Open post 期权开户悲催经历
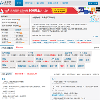The width and height of the screenshot is (100, 100). coord(9,91)
